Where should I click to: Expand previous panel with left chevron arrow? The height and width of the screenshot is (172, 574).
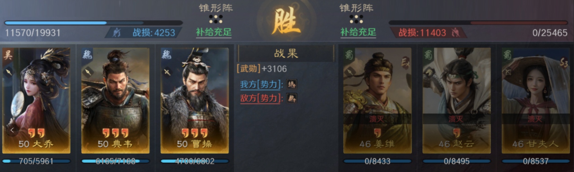coord(12,130)
